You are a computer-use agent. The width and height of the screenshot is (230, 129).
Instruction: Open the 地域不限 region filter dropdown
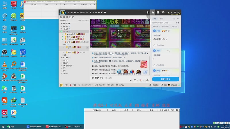click(175, 26)
